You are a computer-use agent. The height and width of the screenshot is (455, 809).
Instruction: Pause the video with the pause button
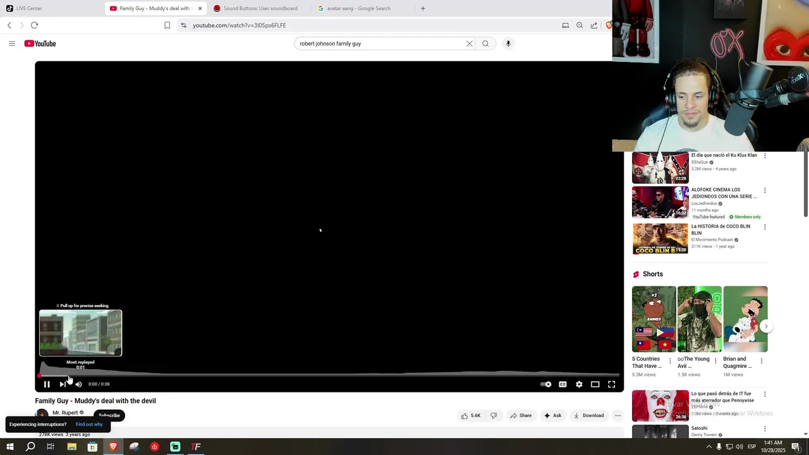47,384
